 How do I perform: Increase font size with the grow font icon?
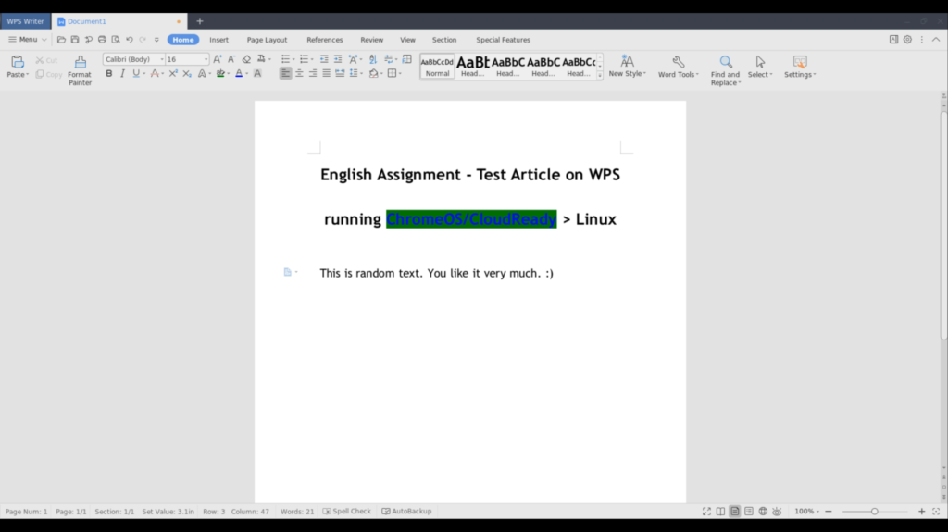(218, 59)
